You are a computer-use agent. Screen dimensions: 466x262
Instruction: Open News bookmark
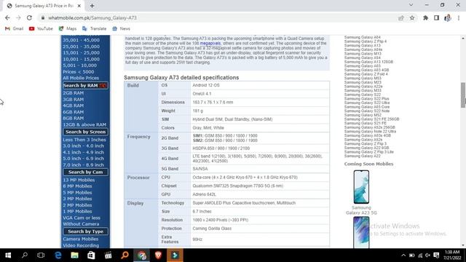122,28
